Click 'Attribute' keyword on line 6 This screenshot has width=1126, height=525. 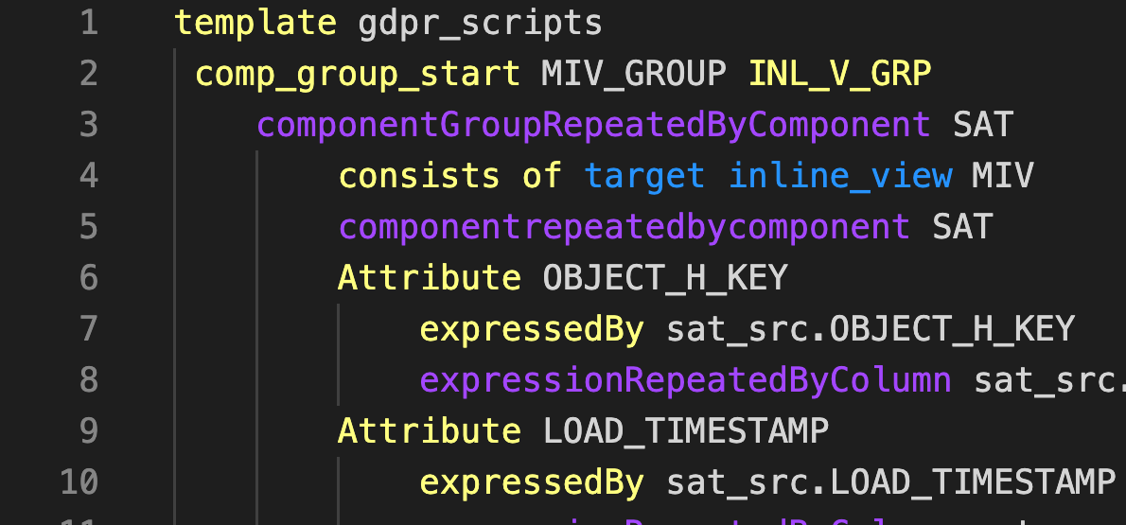pos(430,278)
